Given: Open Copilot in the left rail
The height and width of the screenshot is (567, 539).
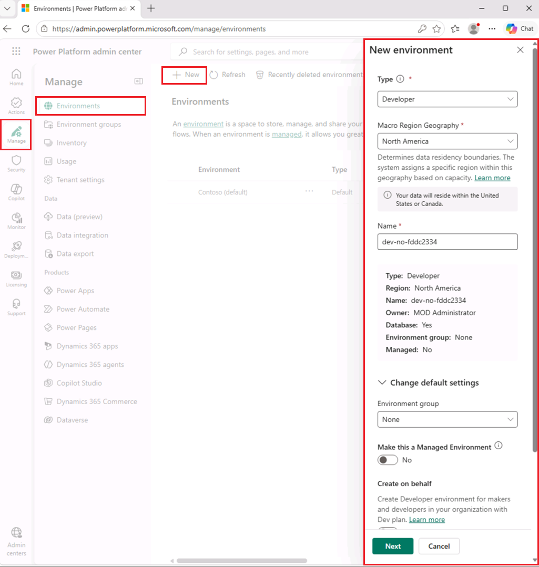Looking at the screenshot, I should pos(16,192).
